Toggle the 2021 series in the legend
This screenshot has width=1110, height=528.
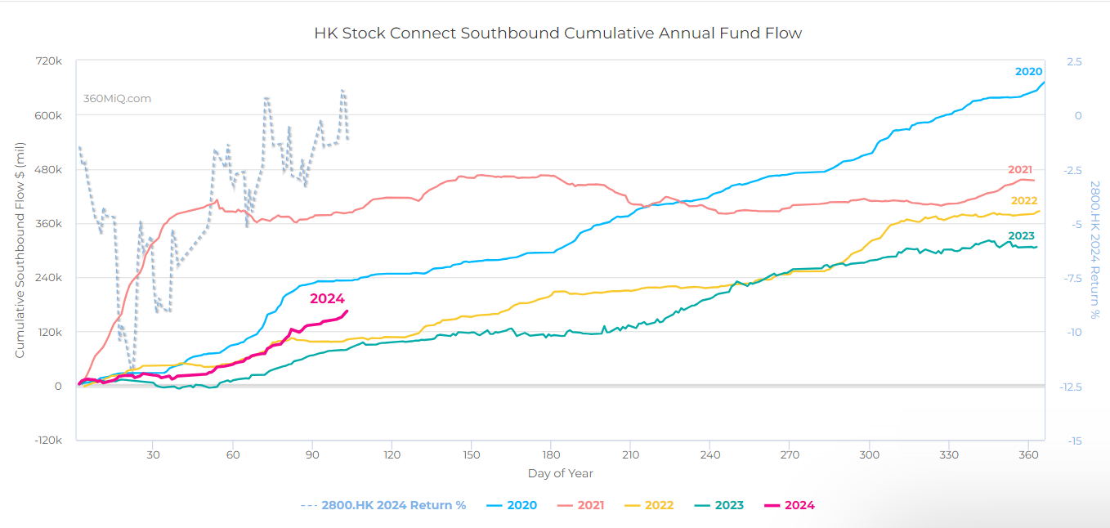(580, 505)
